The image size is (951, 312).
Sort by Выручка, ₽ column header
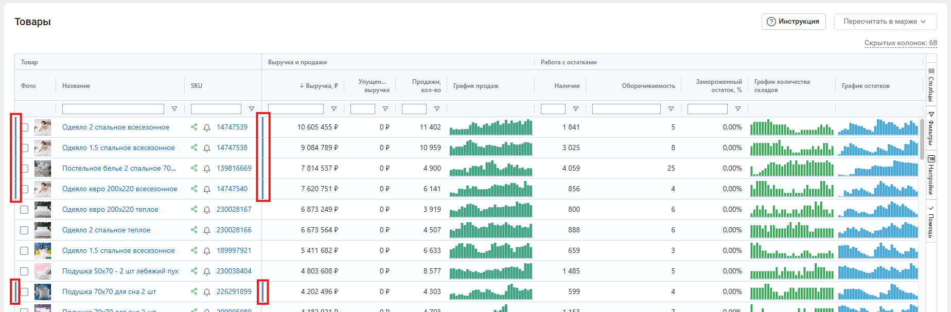click(x=319, y=86)
